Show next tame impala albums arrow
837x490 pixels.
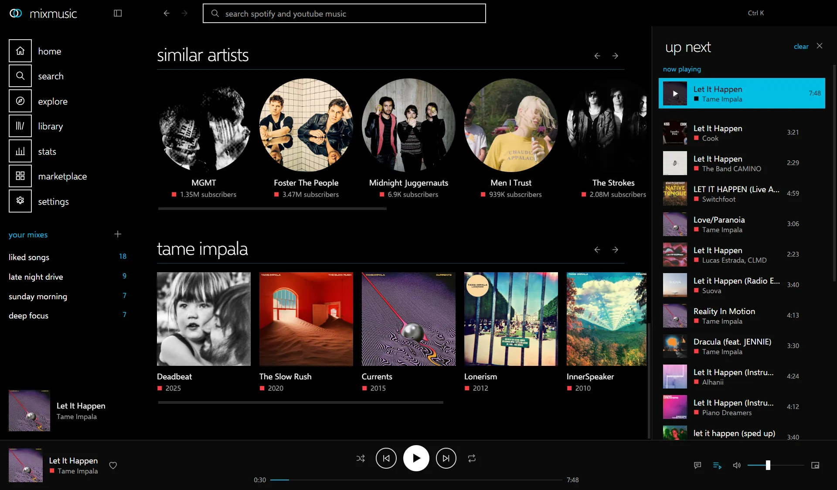615,250
